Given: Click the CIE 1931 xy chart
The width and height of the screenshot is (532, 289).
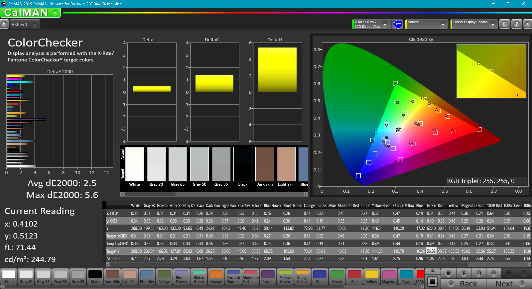Looking at the screenshot, I should 421,115.
